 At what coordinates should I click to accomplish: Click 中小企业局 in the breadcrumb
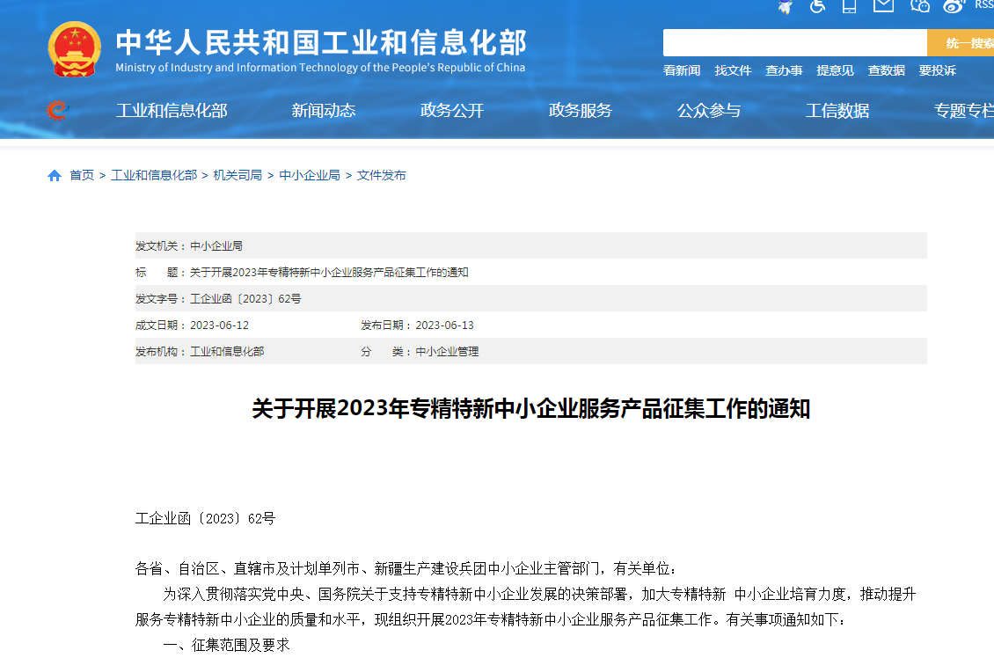click(310, 176)
